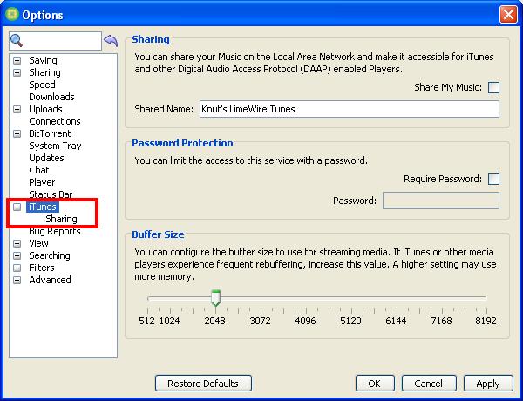Expand the top Sharing tree node

(17, 72)
